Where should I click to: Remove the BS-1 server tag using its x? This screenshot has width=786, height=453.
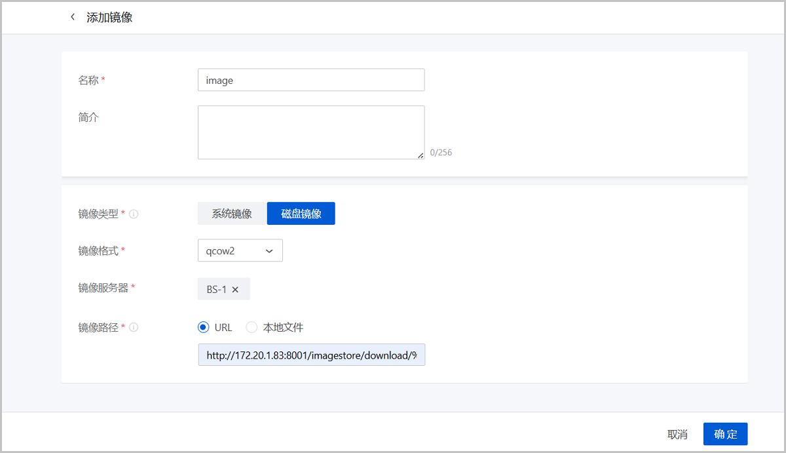click(x=235, y=289)
